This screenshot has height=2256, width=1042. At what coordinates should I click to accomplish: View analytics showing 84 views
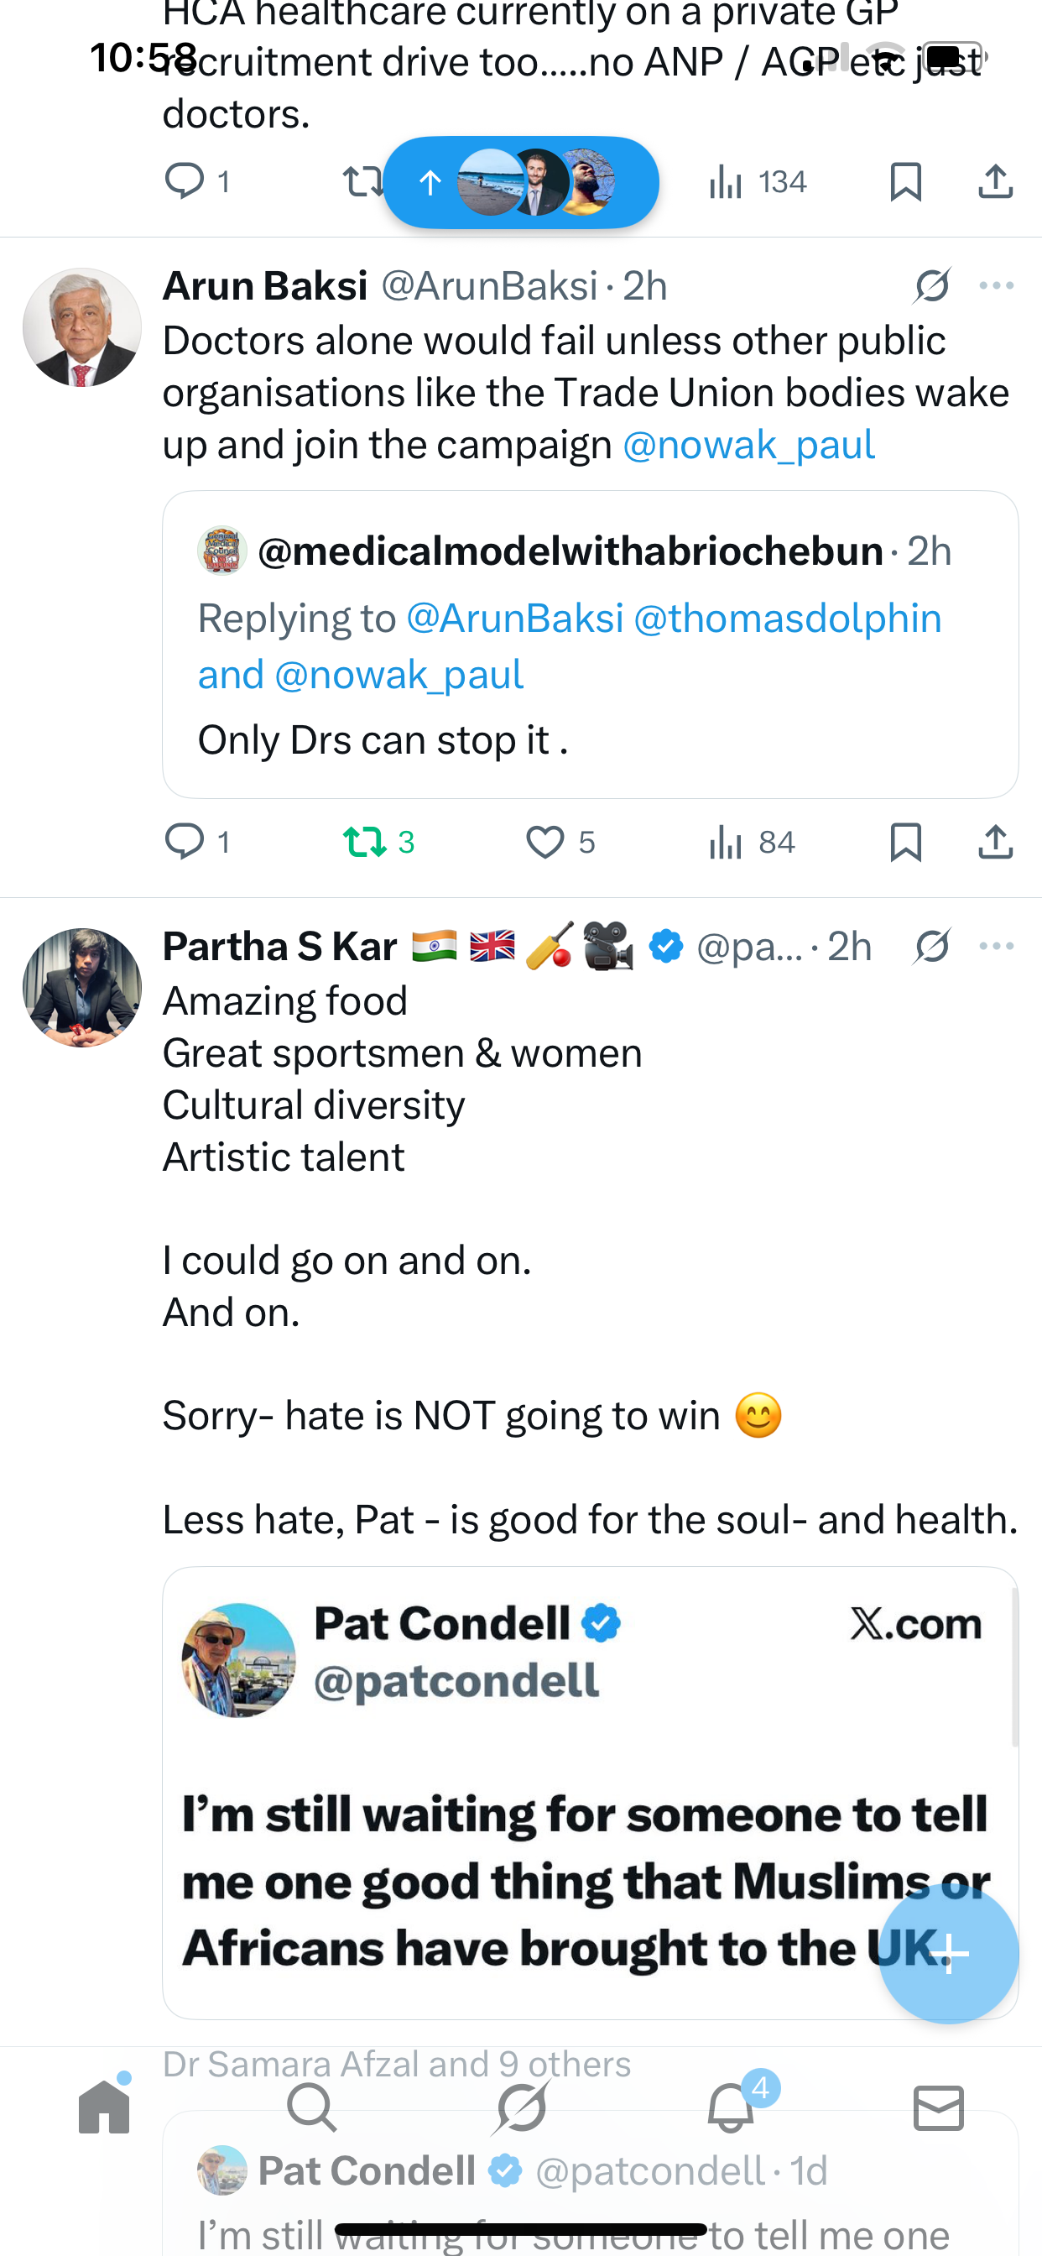[751, 843]
